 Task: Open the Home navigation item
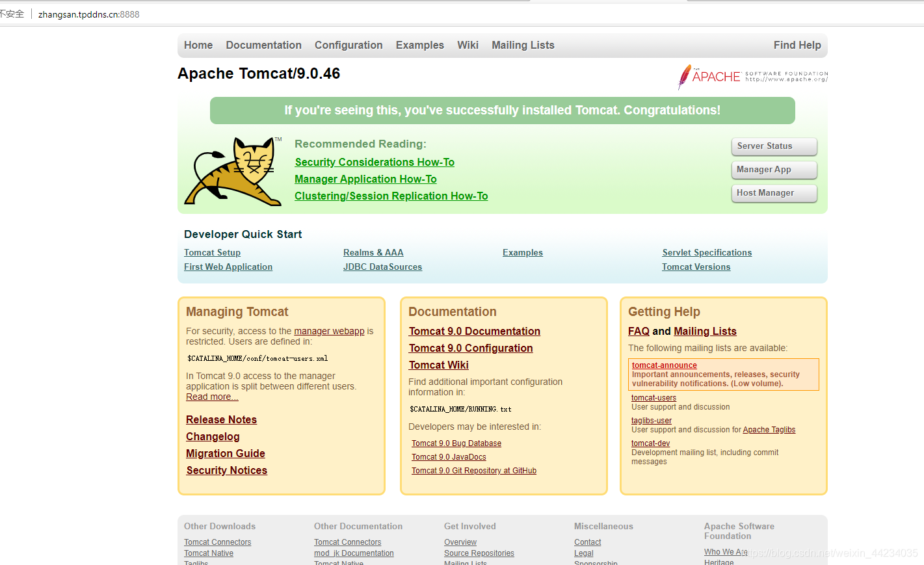point(198,46)
